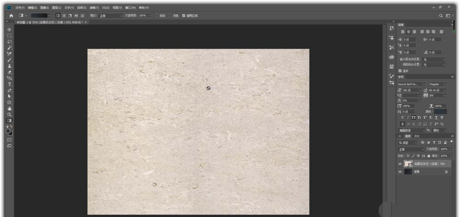The image size is (460, 217).
Task: Open the 图层(L) menu
Action: (x=57, y=8)
